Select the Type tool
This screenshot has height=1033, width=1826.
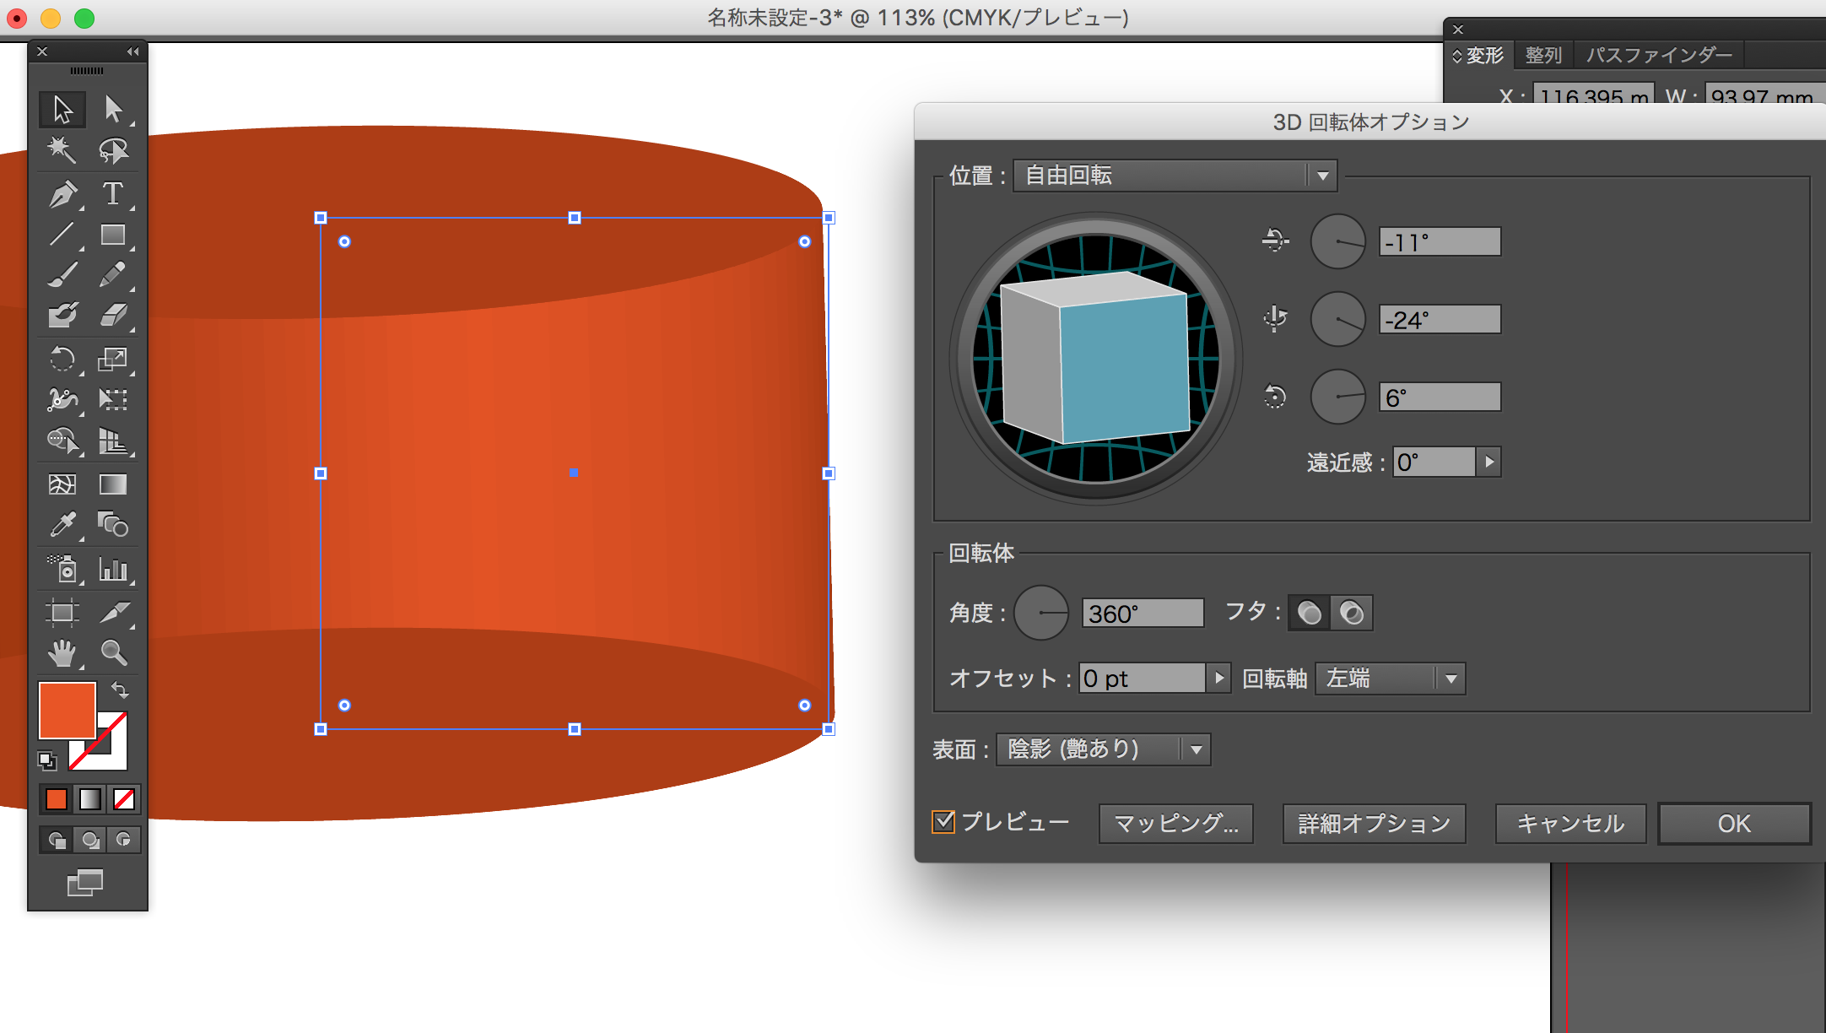pos(113,193)
